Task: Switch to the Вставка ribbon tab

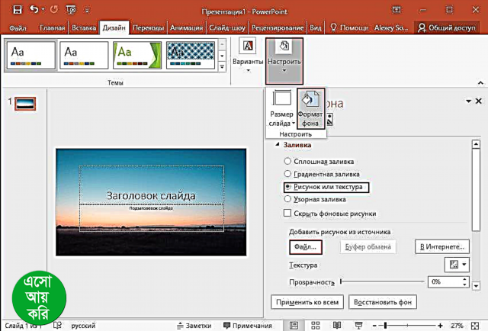Action: [85, 27]
